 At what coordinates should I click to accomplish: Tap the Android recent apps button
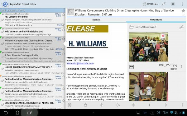click(29, 113)
